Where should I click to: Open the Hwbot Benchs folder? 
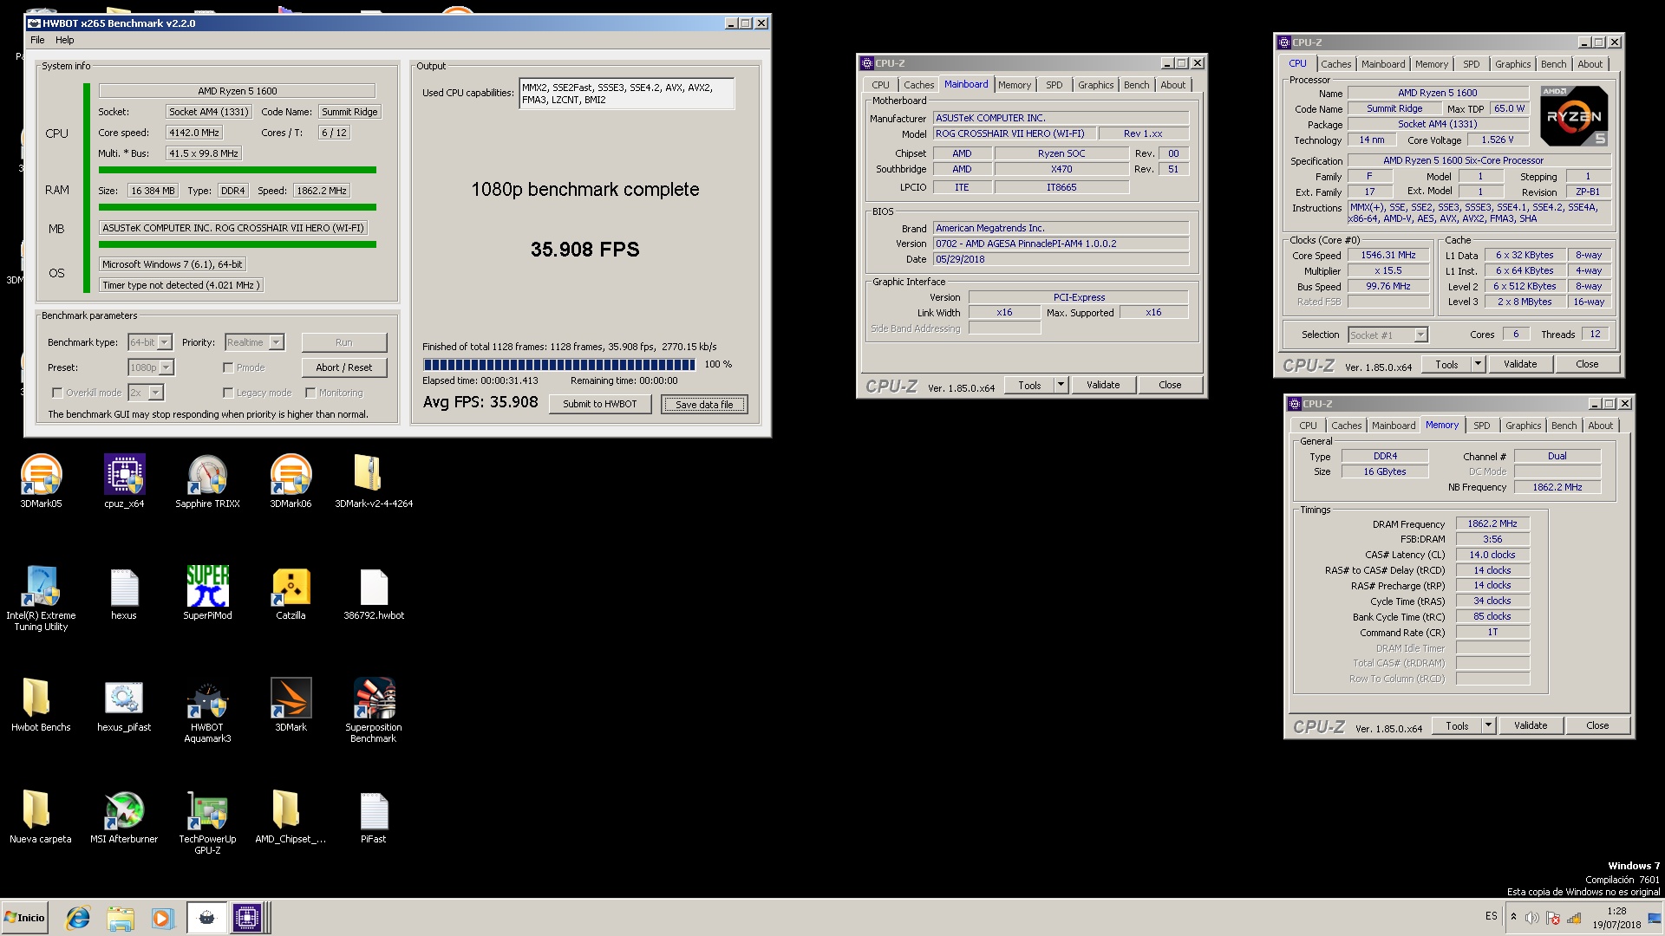click(x=41, y=705)
